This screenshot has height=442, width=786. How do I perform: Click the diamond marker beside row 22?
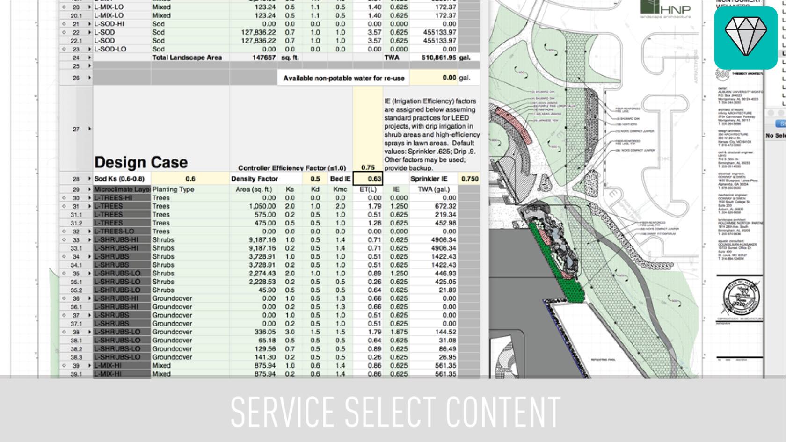[64, 32]
